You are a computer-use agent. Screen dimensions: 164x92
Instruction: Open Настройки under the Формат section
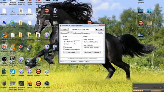88,52
